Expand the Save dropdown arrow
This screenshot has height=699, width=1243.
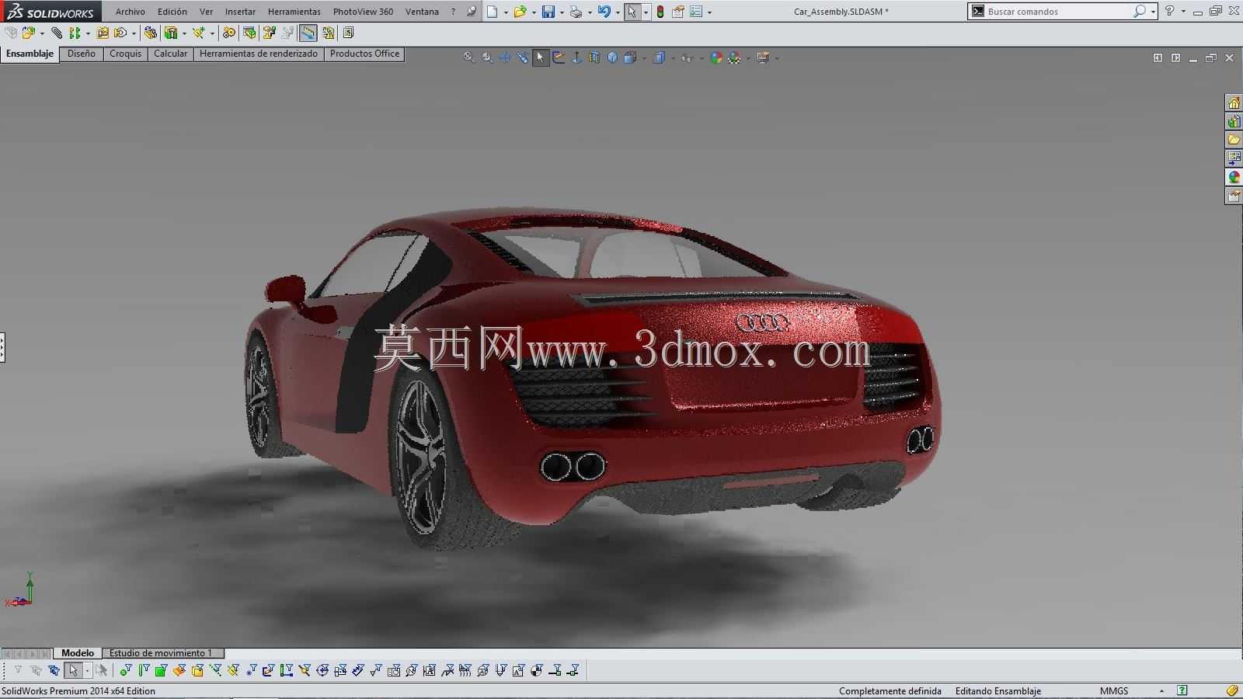pos(562,12)
